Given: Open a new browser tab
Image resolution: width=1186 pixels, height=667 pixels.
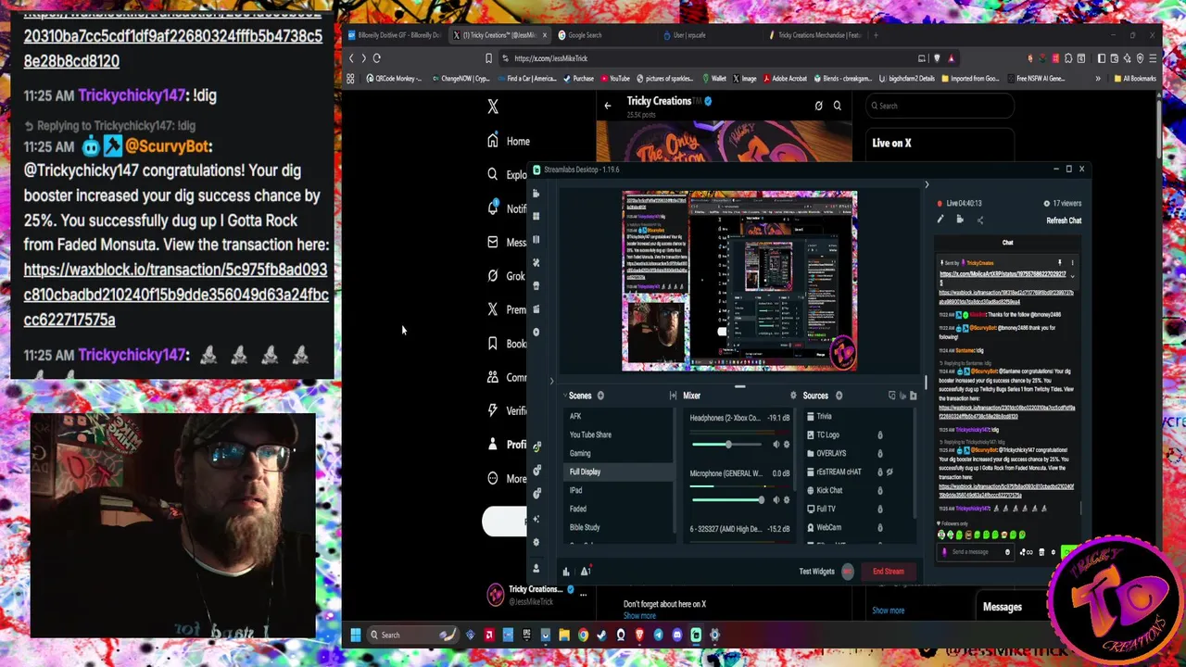Looking at the screenshot, I should (x=876, y=35).
